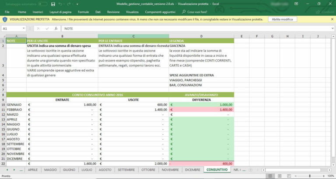This screenshot has height=179, width=336.
Task: Click the previous sheet navigation arrow
Action: coord(7,170)
